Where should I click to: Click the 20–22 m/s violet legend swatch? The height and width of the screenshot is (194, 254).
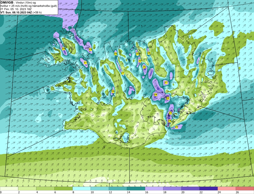(x=190, y=188)
